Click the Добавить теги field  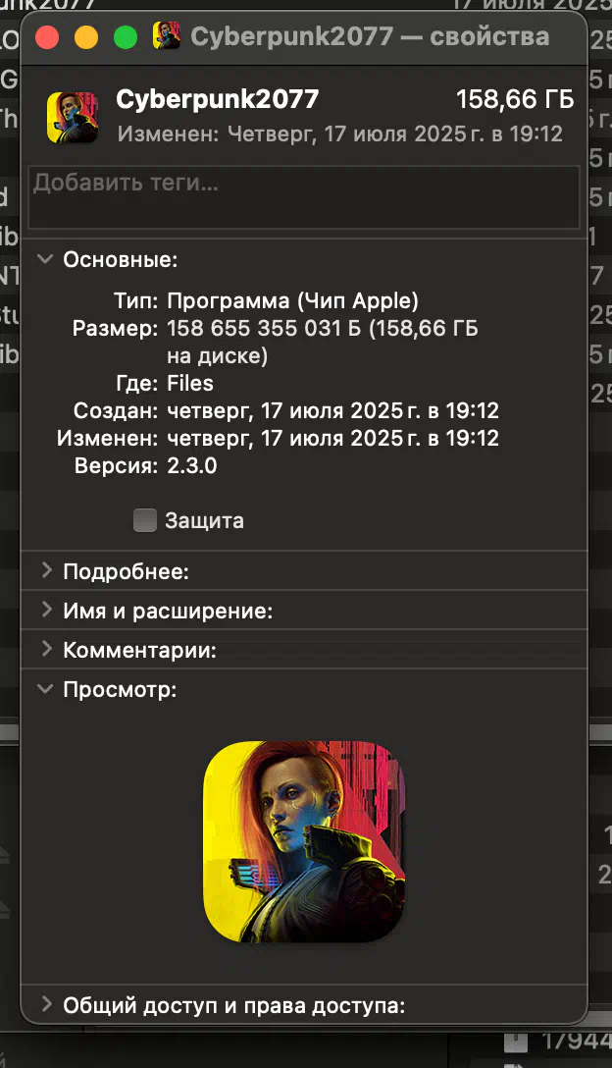304,197
